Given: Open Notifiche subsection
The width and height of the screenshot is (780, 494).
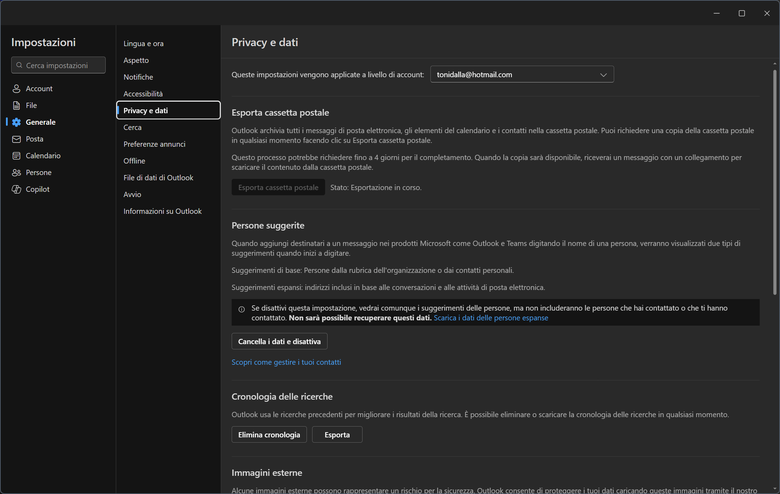Looking at the screenshot, I should tap(168, 77).
